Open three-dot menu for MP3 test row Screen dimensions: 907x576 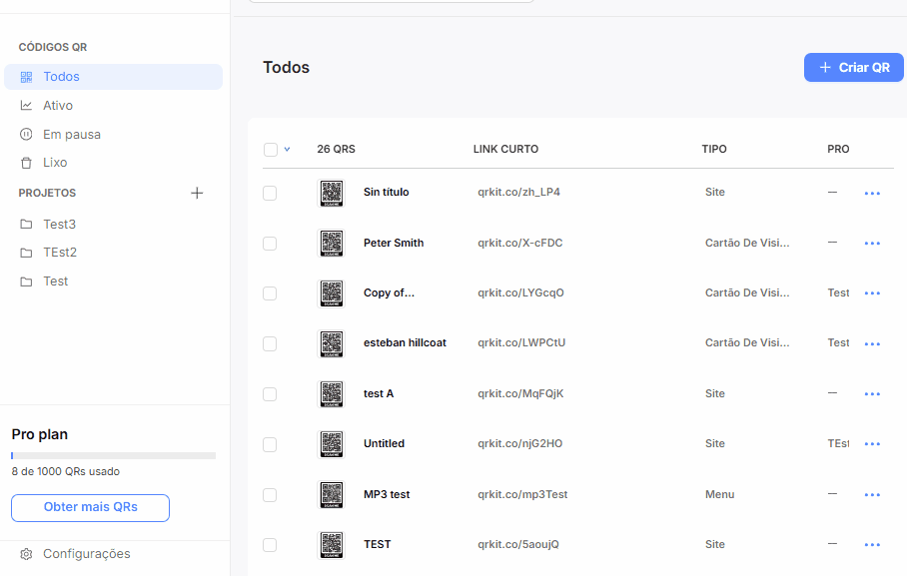click(871, 494)
